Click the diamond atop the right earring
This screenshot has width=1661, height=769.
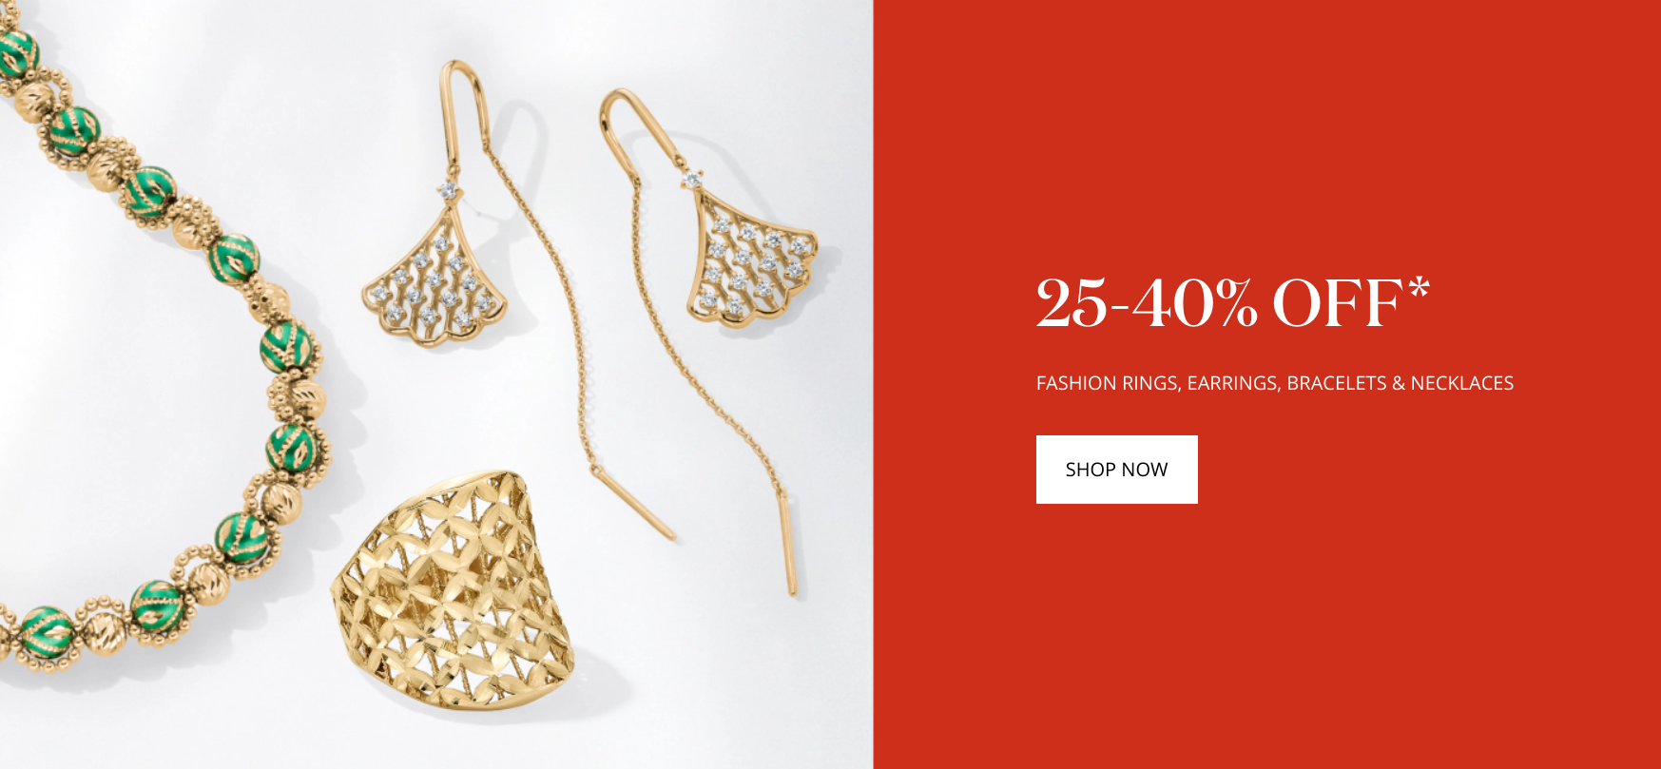691,178
